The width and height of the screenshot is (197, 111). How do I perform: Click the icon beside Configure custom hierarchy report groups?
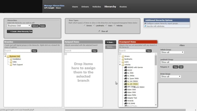(x=145, y=23)
